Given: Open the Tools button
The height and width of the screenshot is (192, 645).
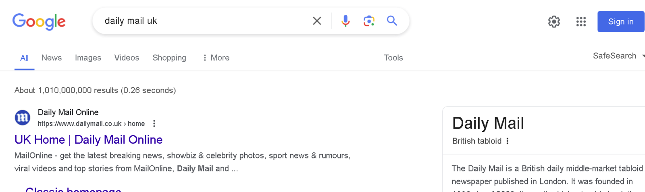Looking at the screenshot, I should point(393,58).
